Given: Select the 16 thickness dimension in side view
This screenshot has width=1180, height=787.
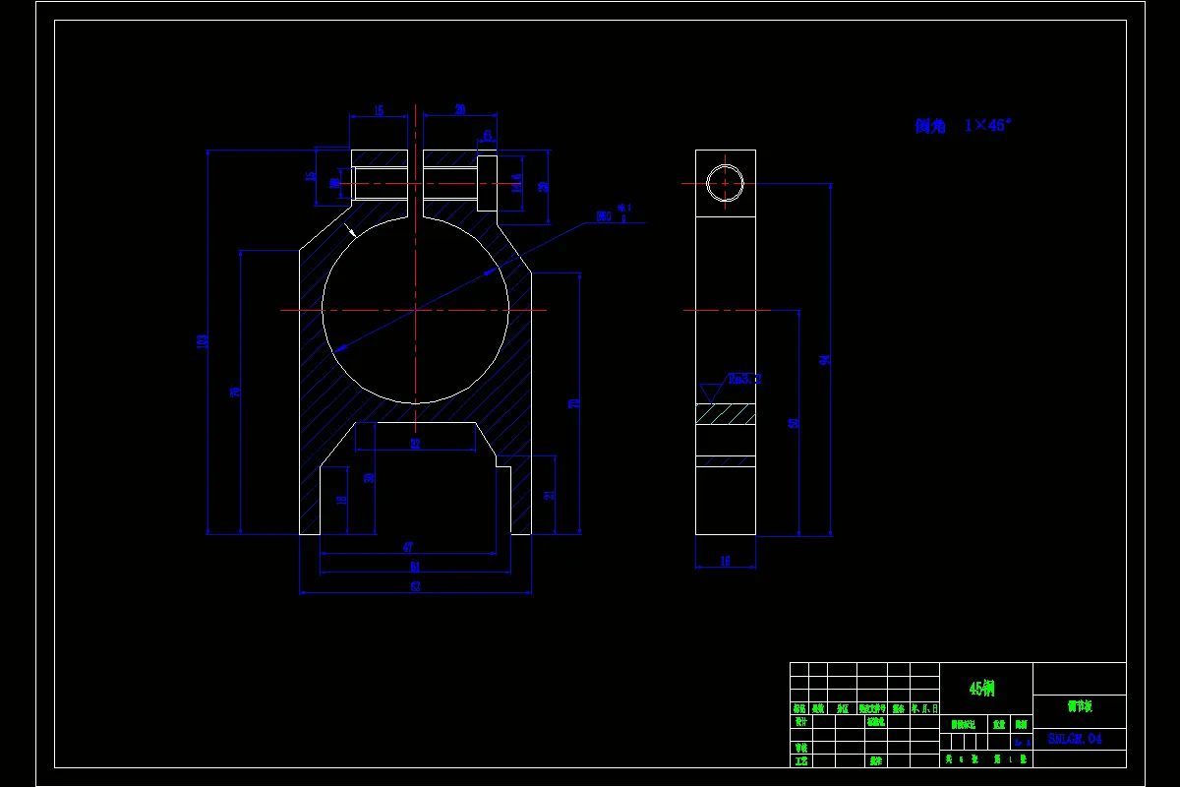Looking at the screenshot, I should (x=726, y=561).
